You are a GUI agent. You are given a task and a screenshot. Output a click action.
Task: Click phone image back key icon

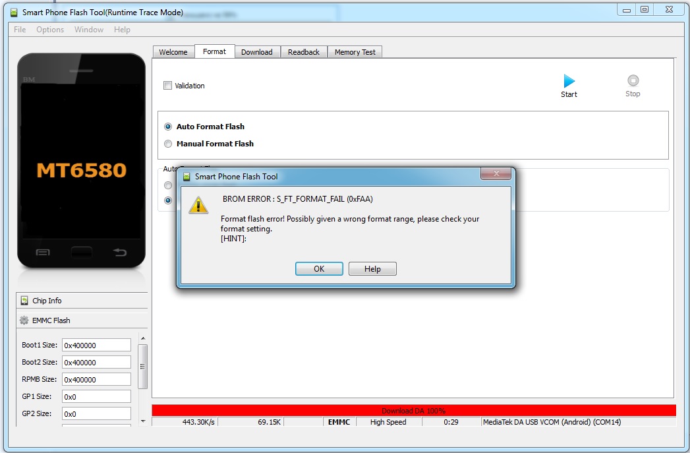click(120, 252)
